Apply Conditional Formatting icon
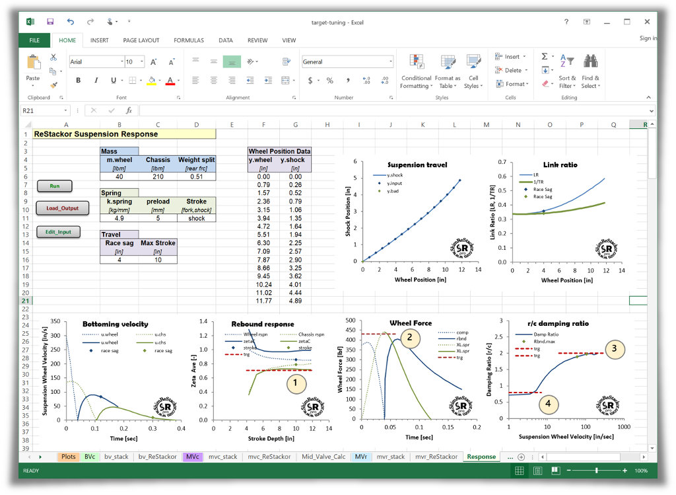The image size is (676, 495). pos(416,61)
